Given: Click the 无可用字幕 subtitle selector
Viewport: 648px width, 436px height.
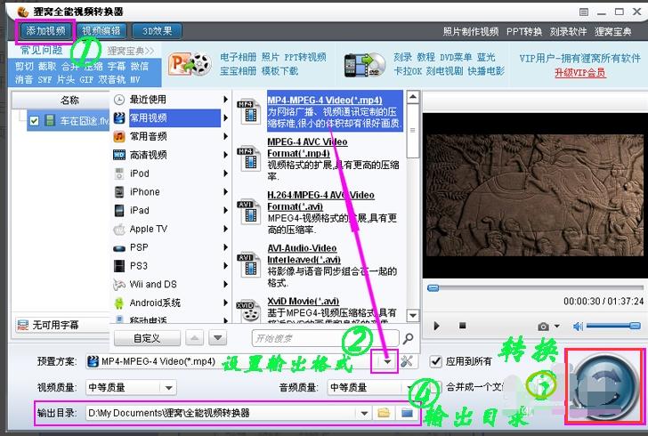Looking at the screenshot, I should [62, 326].
